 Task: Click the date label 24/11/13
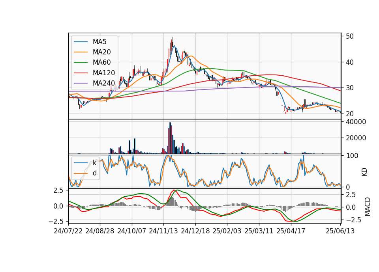[x=163, y=231]
